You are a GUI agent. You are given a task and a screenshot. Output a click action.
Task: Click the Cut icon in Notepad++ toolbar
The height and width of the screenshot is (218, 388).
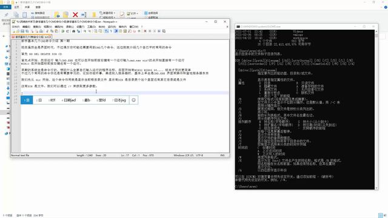(47, 31)
